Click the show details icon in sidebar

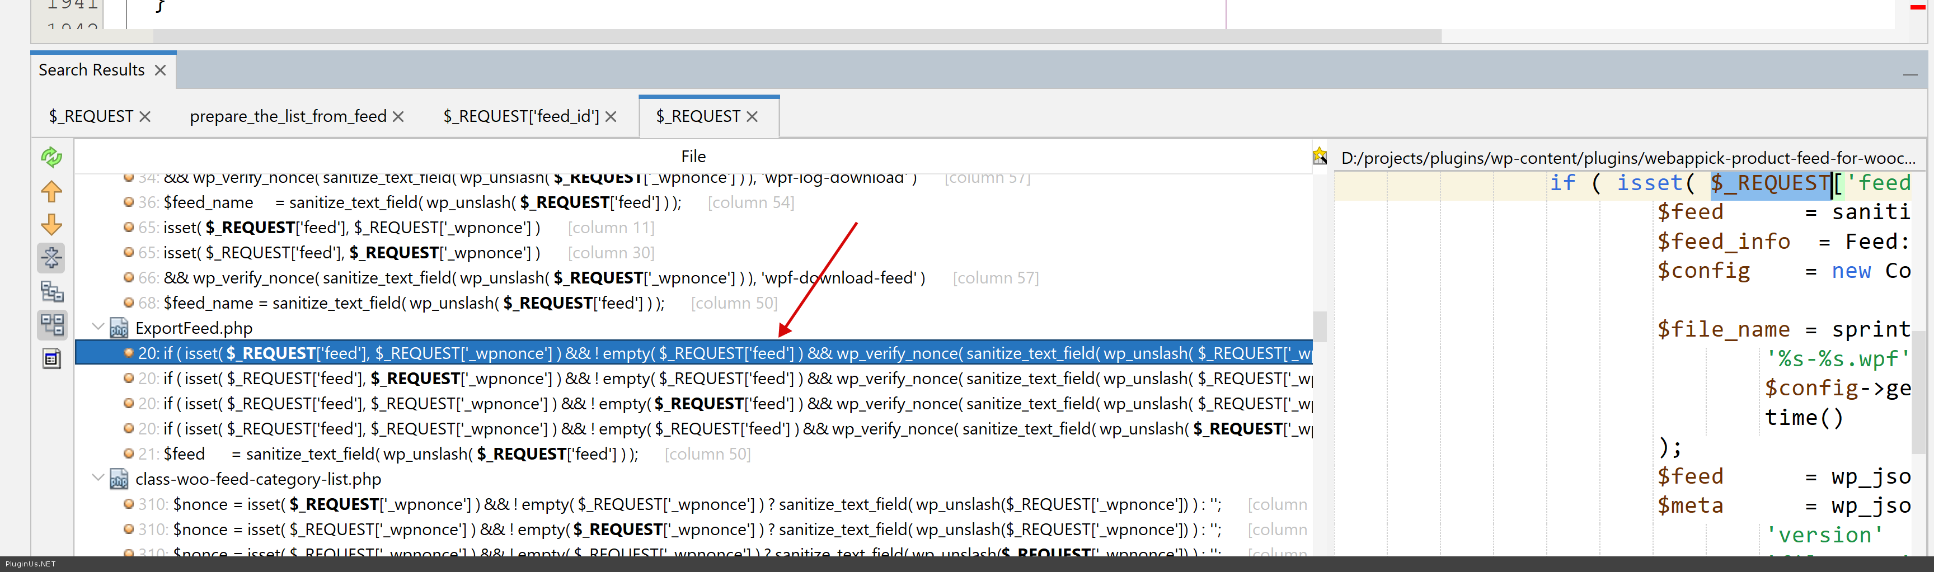tap(51, 358)
